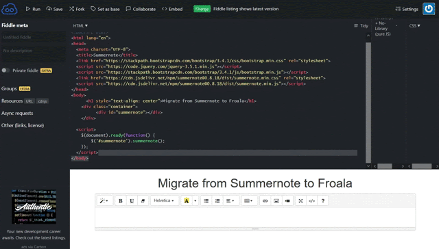Open Settings in the top bar

tap(407, 9)
